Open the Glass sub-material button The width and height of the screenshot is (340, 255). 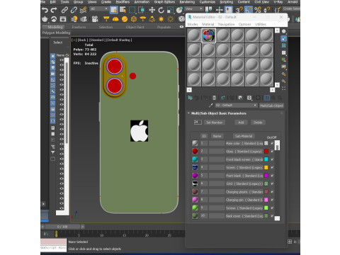[244, 152]
